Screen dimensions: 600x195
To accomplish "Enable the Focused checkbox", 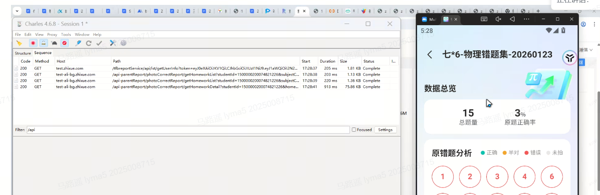I will pyautogui.click(x=354, y=130).
